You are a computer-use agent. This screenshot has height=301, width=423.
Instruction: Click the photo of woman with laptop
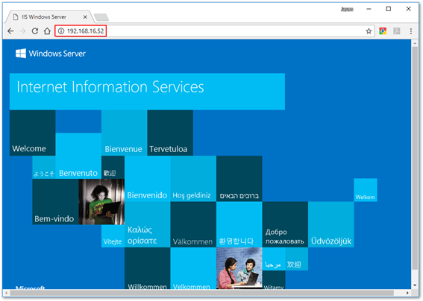click(101, 202)
